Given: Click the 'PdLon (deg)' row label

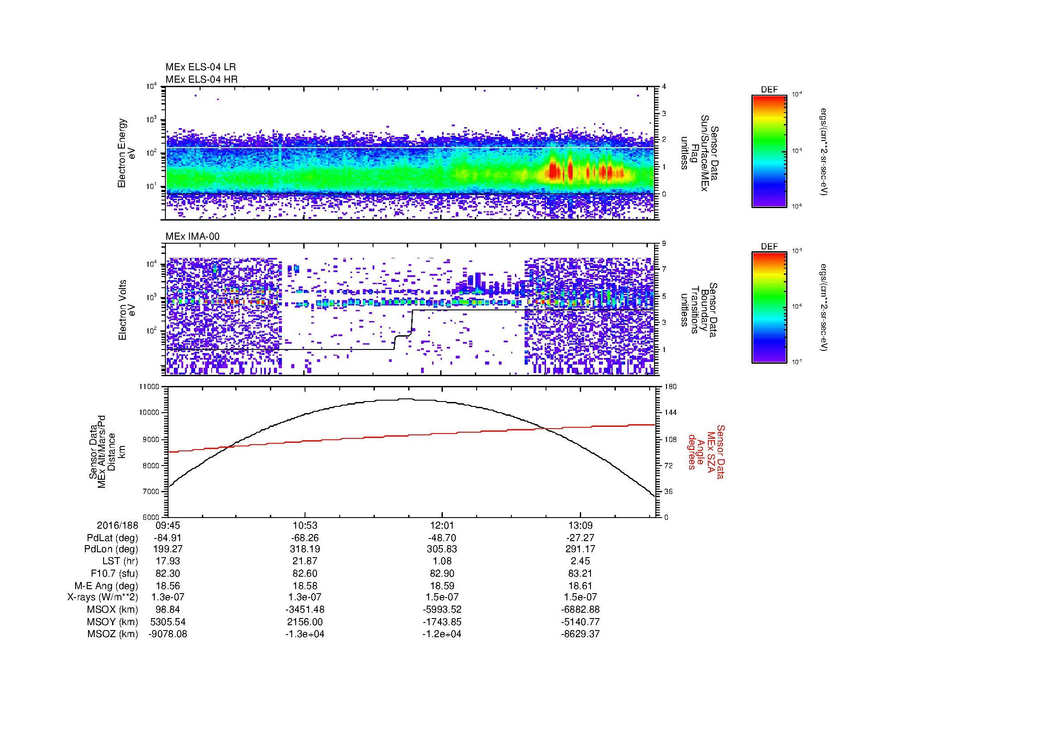Looking at the screenshot, I should [111, 549].
